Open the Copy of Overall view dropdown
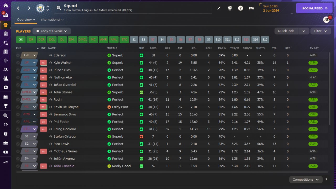The width and height of the screenshot is (336, 189). point(52,31)
